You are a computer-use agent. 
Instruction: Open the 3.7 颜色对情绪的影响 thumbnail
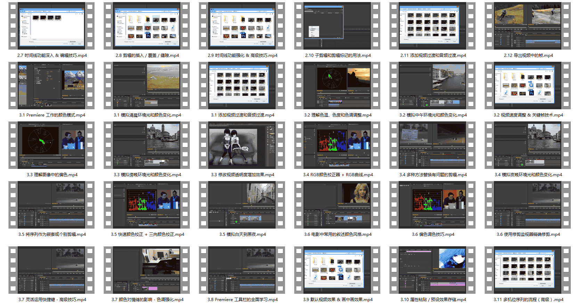pyautogui.click(x=147, y=270)
